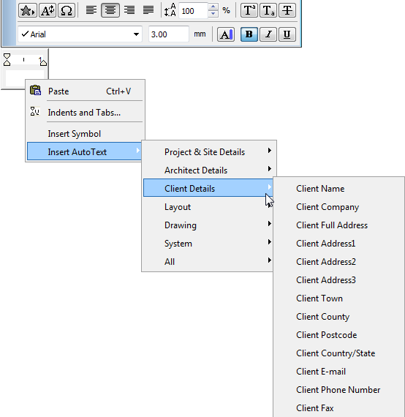Viewport: 405px width, 417px height.
Task: Expand Drawing submenu
Action: tap(208, 225)
